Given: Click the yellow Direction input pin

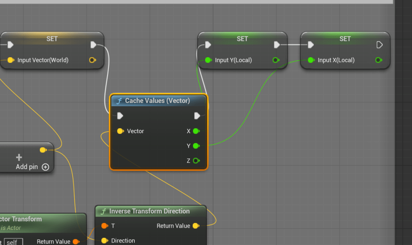Looking at the screenshot, I should click(x=104, y=241).
